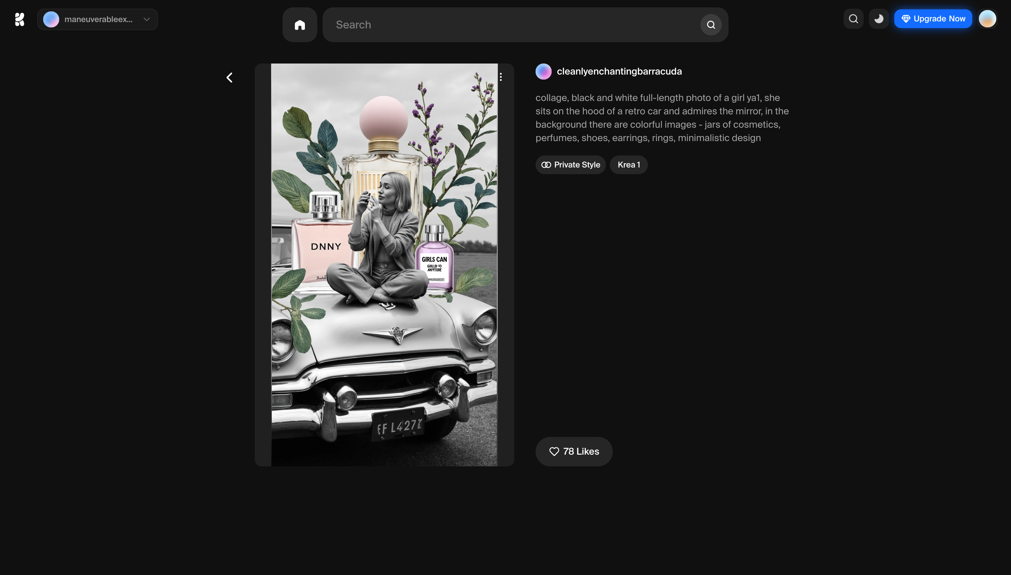Screen dimensions: 1011x575
Task: Open cleanlyenchantingbarracuda's profile name link
Action: click(x=619, y=72)
